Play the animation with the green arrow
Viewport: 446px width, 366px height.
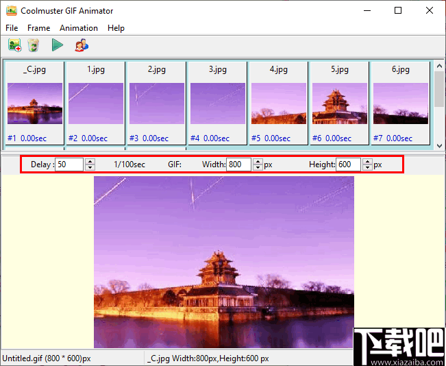58,45
